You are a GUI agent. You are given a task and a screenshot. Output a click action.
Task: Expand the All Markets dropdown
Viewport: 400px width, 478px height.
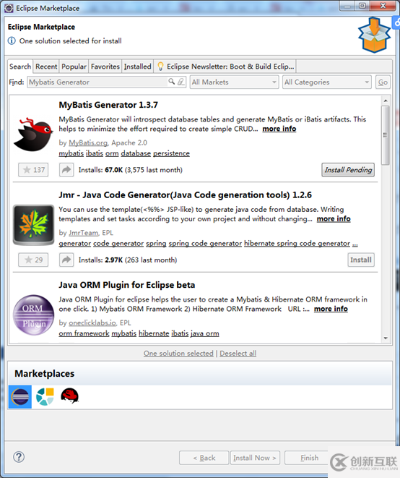[x=235, y=82]
